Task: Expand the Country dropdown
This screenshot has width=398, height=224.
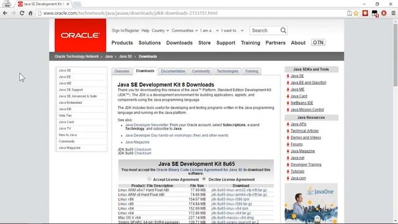Action: tap(160, 30)
